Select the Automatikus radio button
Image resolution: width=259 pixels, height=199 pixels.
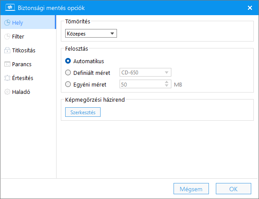(x=68, y=61)
